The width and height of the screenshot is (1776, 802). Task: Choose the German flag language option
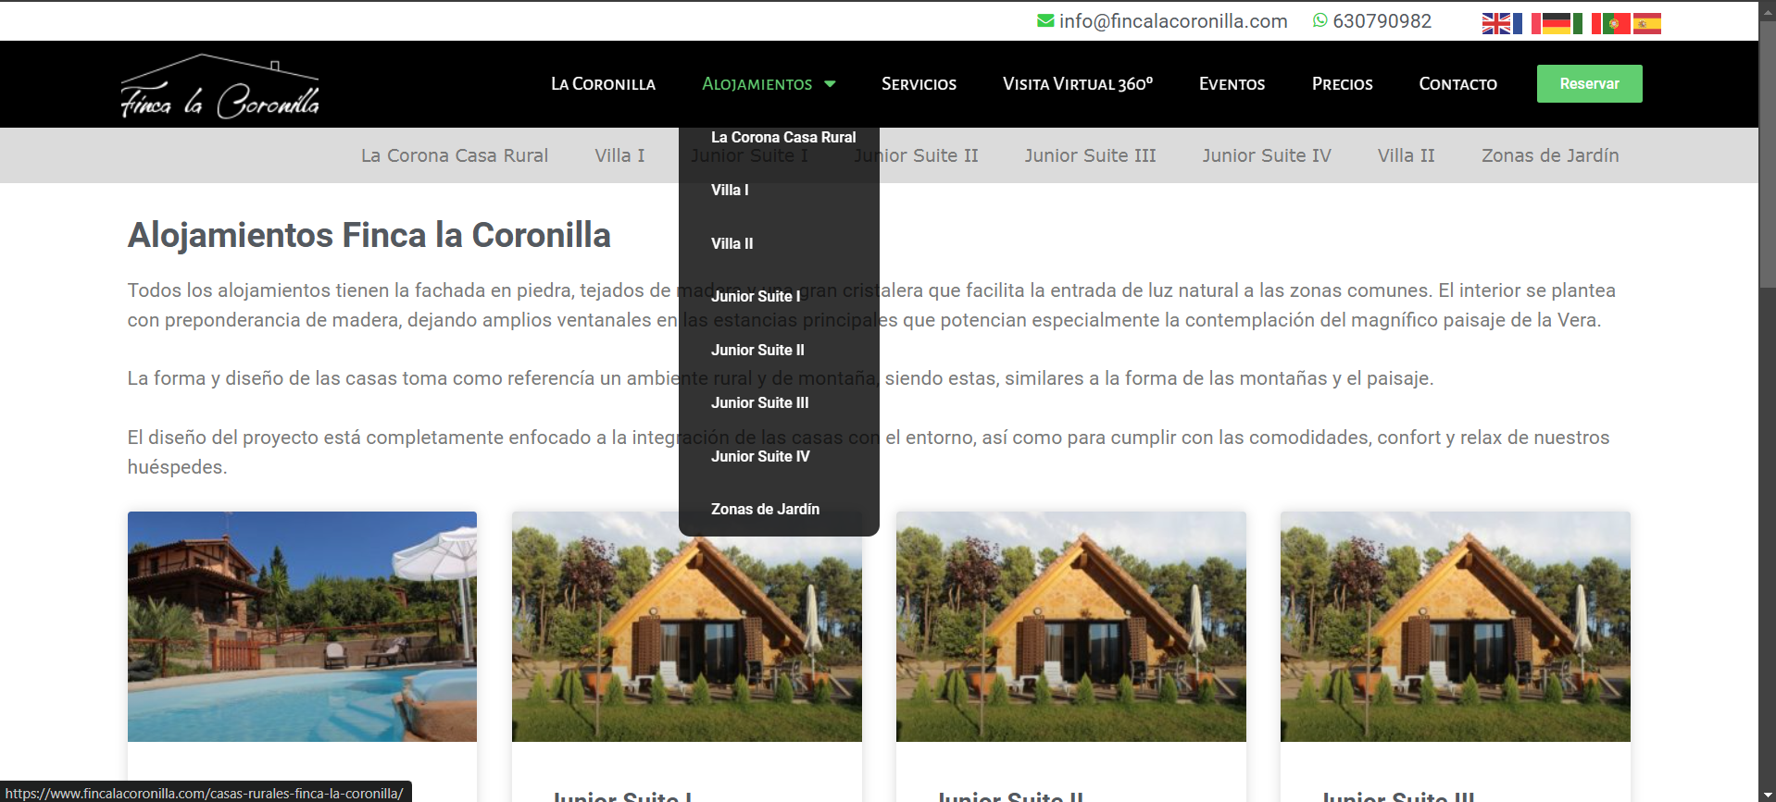click(x=1557, y=23)
